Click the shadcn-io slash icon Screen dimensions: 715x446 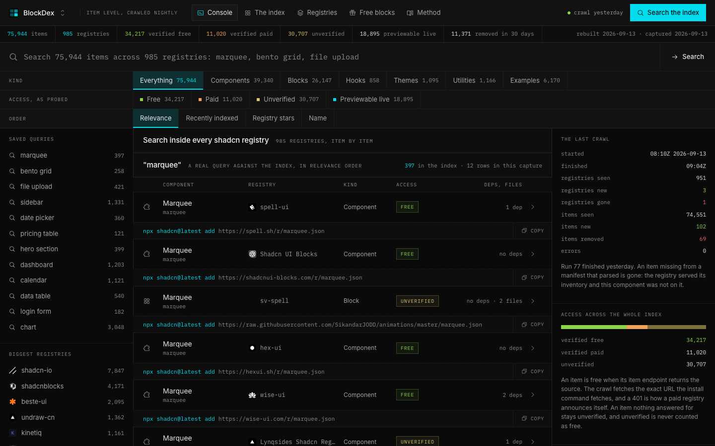(x=13, y=371)
